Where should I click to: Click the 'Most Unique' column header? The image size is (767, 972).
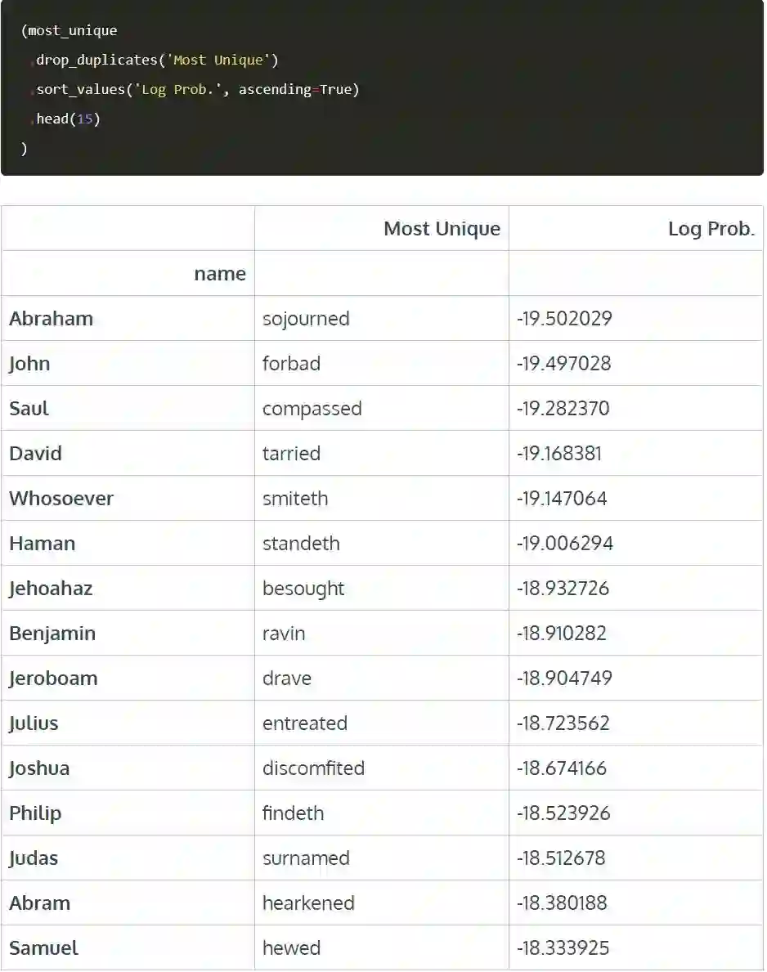pyautogui.click(x=442, y=229)
